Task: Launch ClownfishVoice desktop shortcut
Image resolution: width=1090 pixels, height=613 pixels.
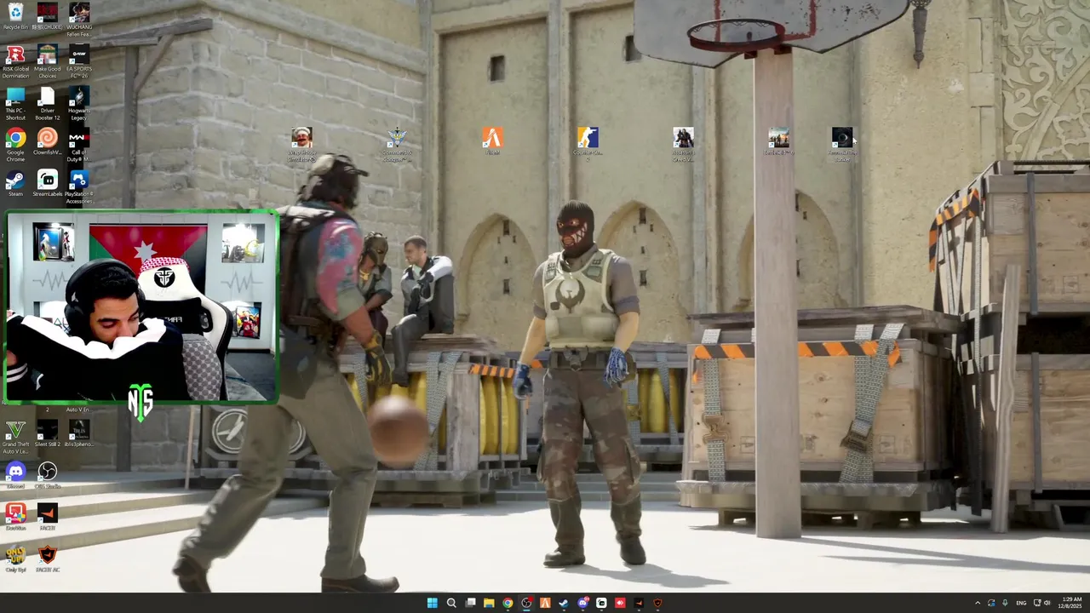Action: [48, 141]
